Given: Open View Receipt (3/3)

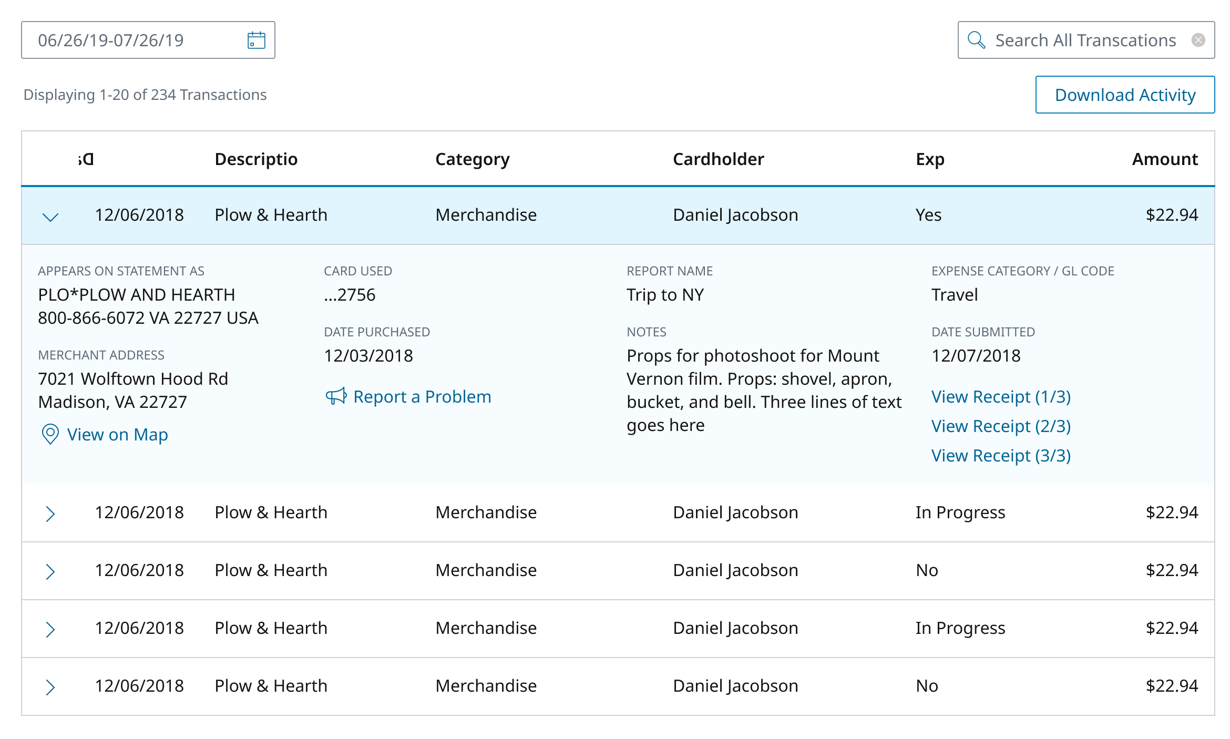Looking at the screenshot, I should 1001,456.
